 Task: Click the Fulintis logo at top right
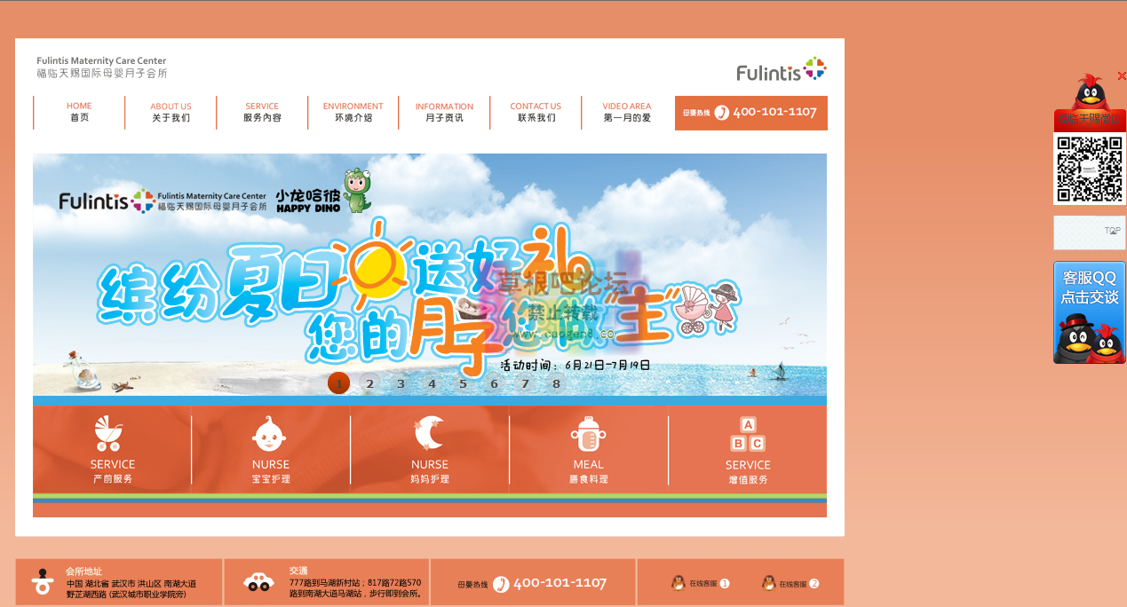781,70
